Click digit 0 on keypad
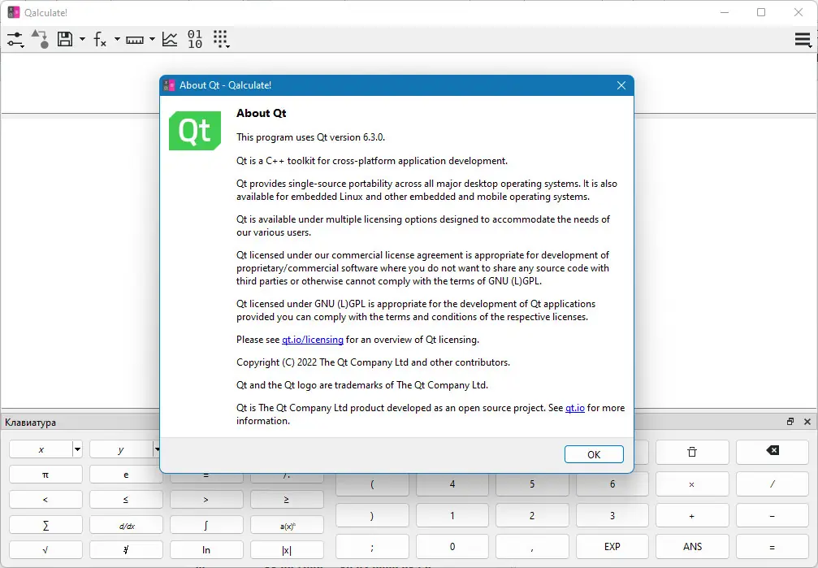818x568 pixels. tap(452, 547)
